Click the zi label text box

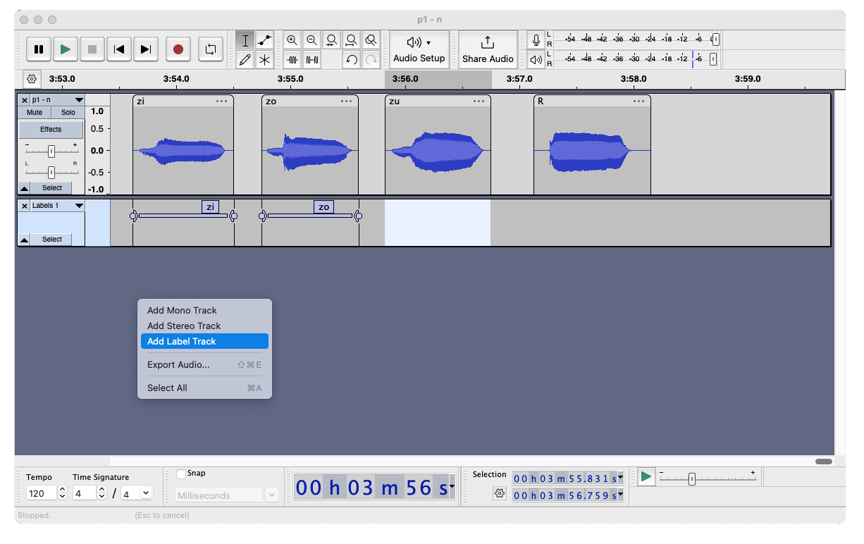click(210, 207)
